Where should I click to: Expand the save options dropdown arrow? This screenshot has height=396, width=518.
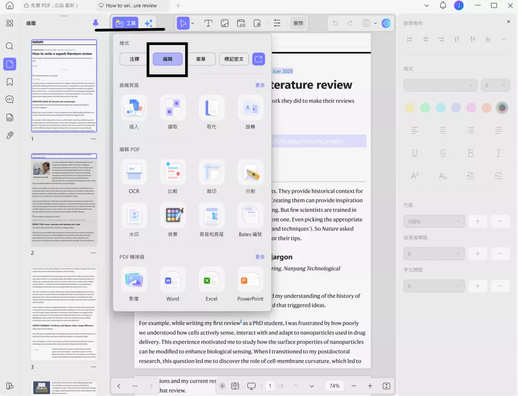click(x=375, y=23)
